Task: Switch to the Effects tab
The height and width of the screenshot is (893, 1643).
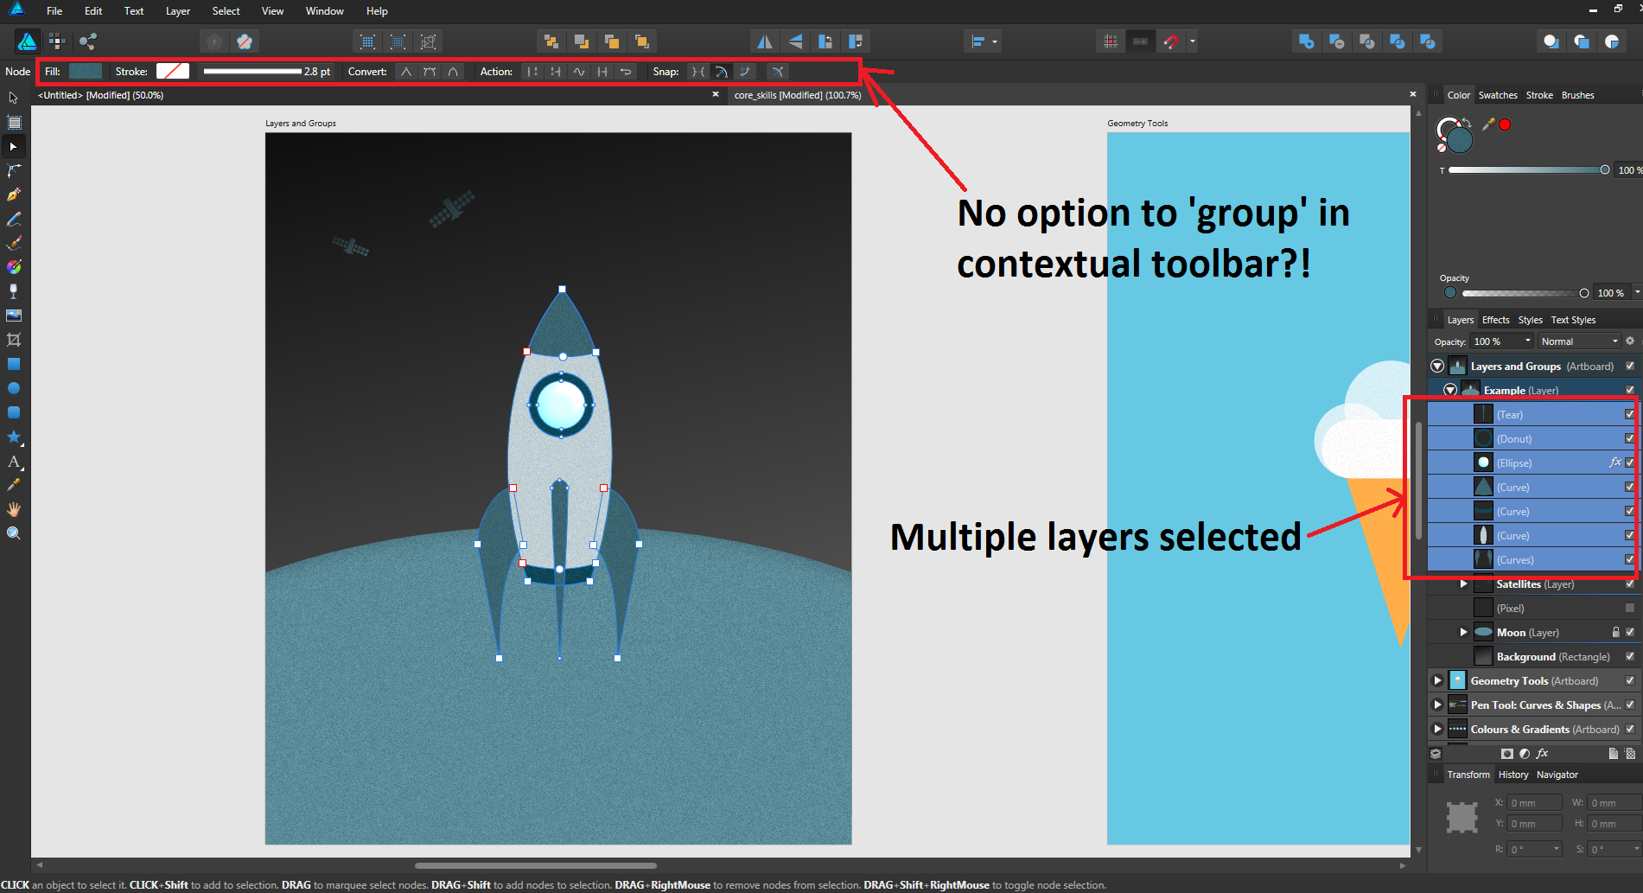Action: coord(1495,320)
